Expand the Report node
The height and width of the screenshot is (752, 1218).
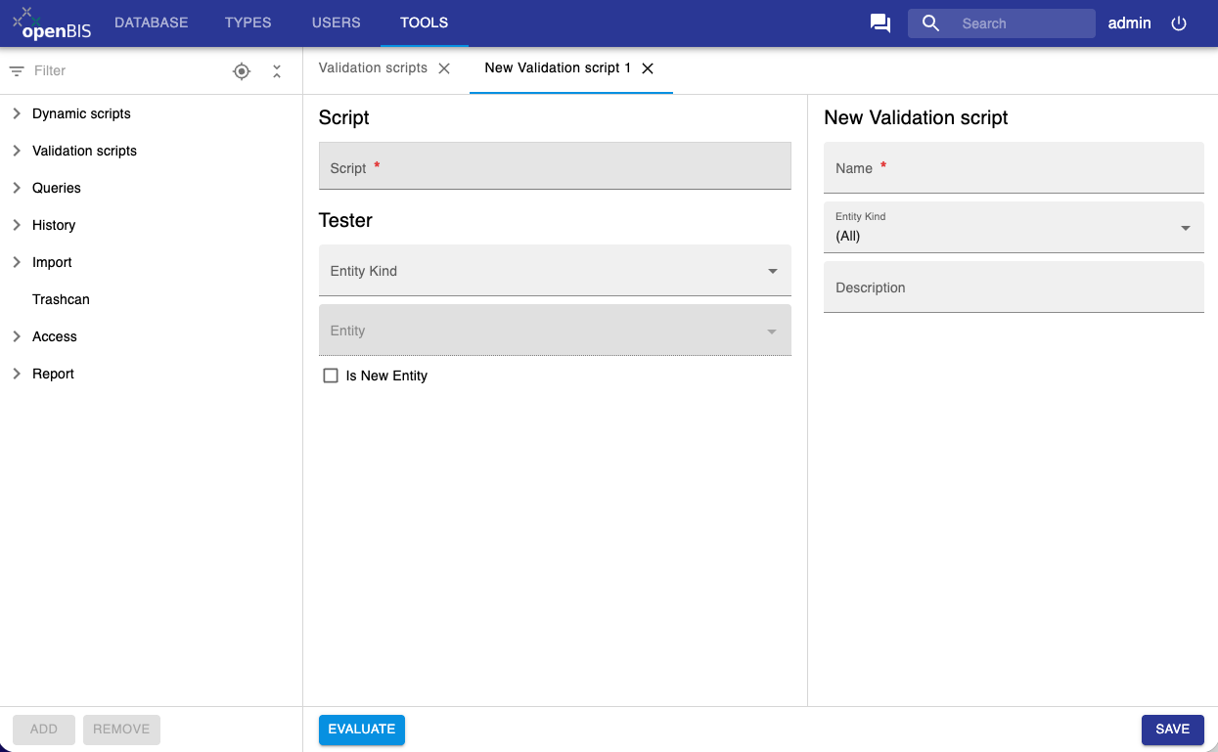click(17, 374)
